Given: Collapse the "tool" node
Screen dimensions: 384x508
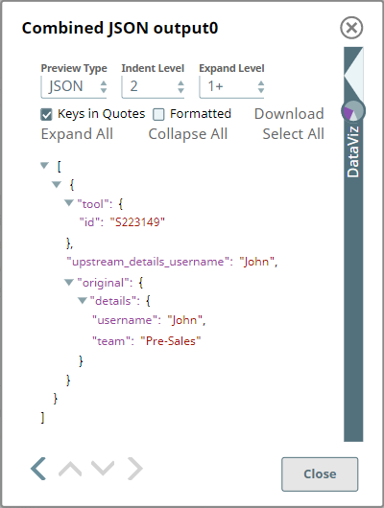Looking at the screenshot, I should [x=69, y=203].
